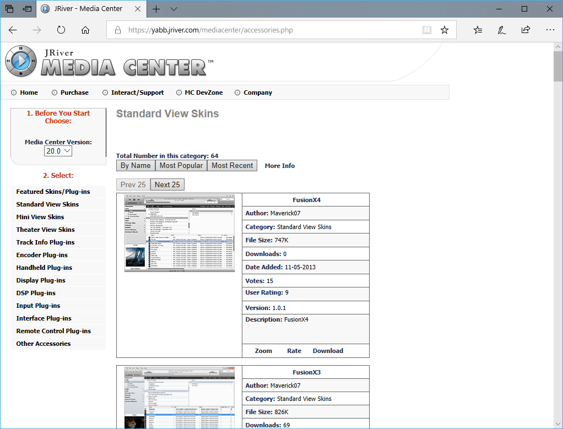Click the page vertical scrollbar thumb
563x429 pixels.
click(558, 67)
